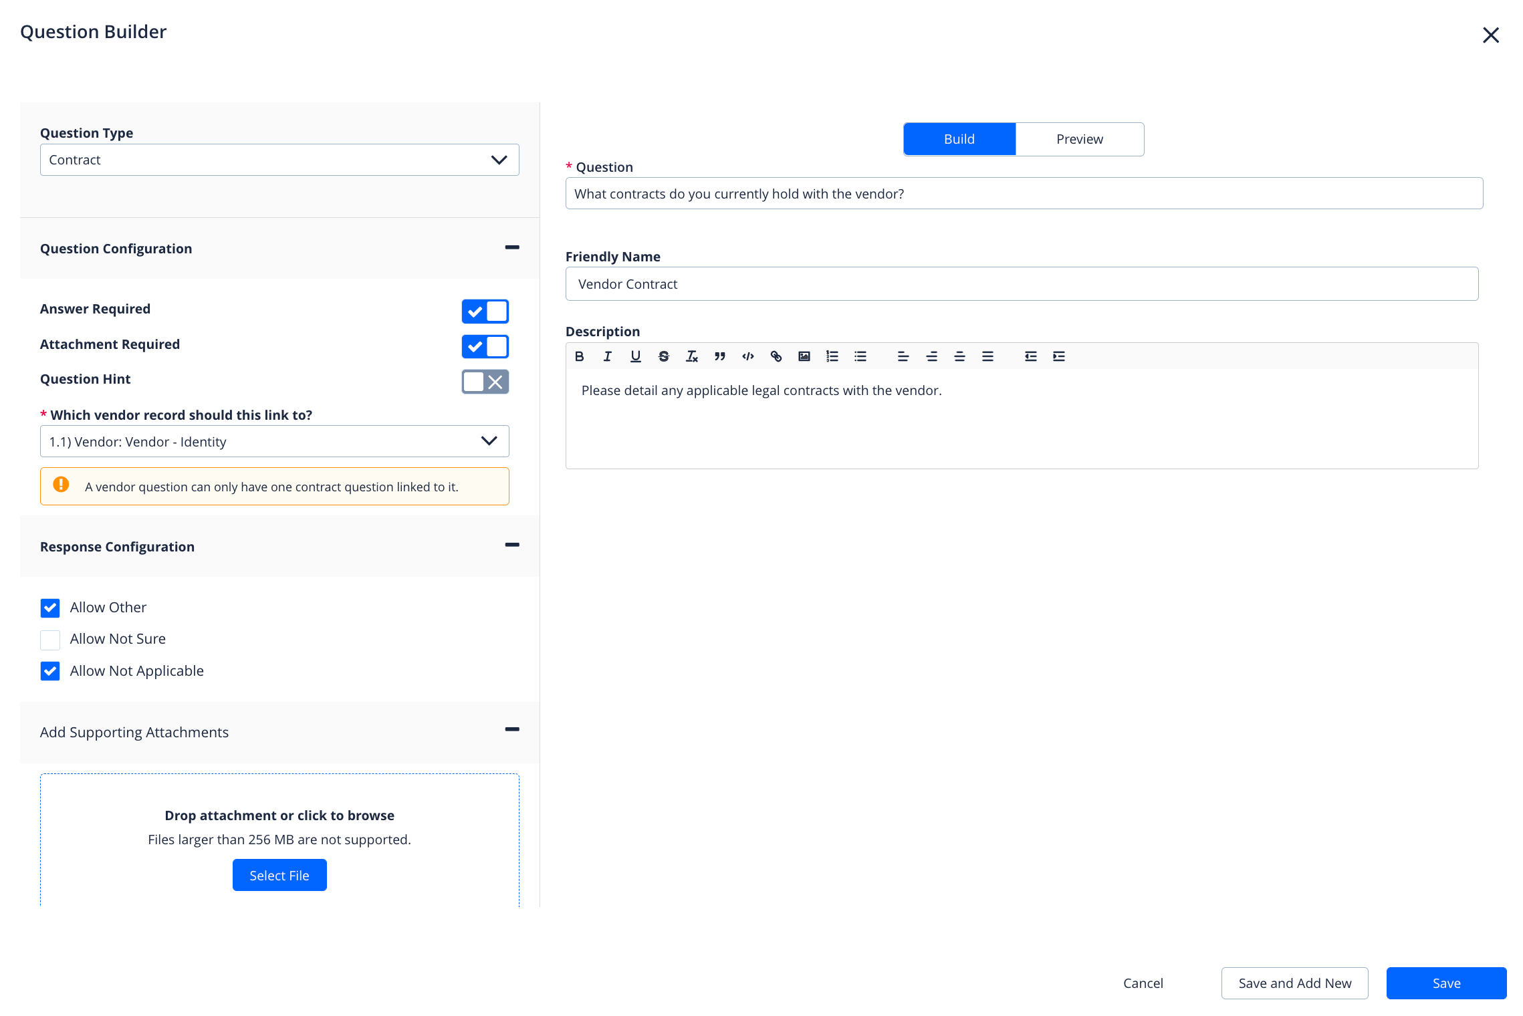Open the Question Type dropdown

pos(279,160)
